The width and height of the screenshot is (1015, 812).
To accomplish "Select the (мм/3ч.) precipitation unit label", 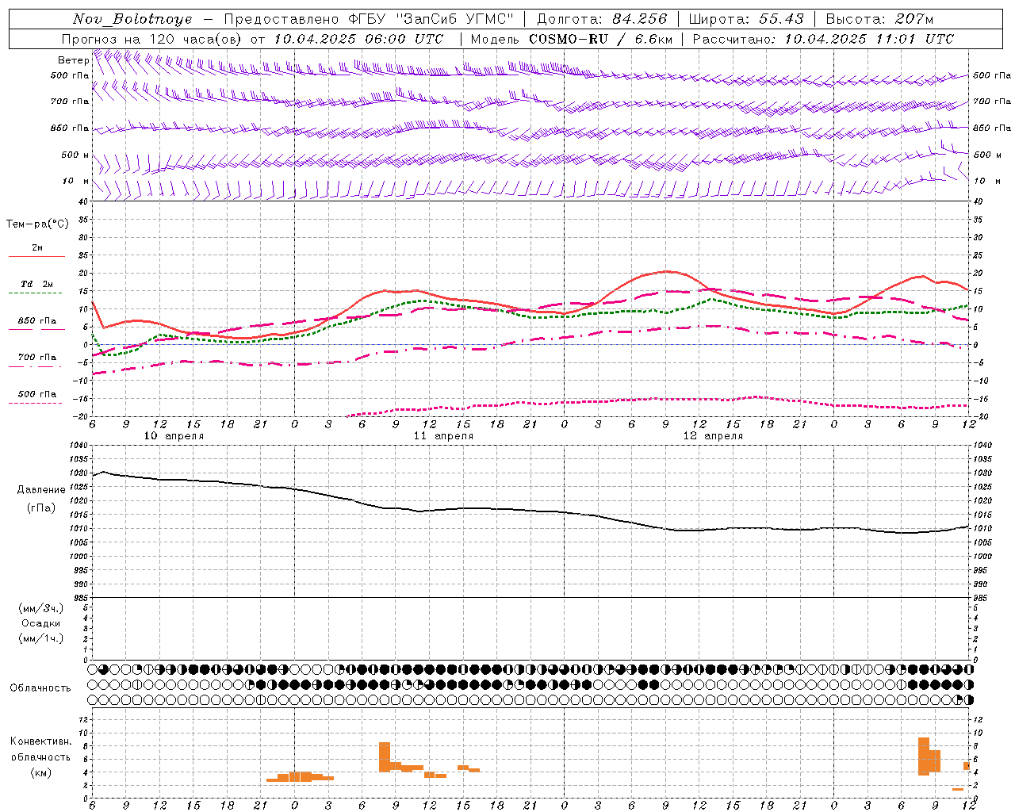I will tap(41, 608).
